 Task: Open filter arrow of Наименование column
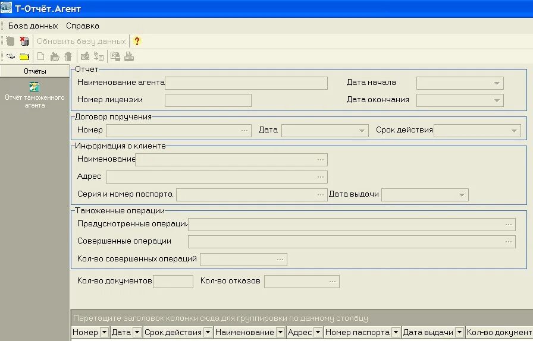(x=280, y=332)
